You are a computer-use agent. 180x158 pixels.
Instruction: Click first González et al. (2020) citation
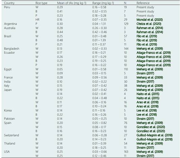point(151,127)
